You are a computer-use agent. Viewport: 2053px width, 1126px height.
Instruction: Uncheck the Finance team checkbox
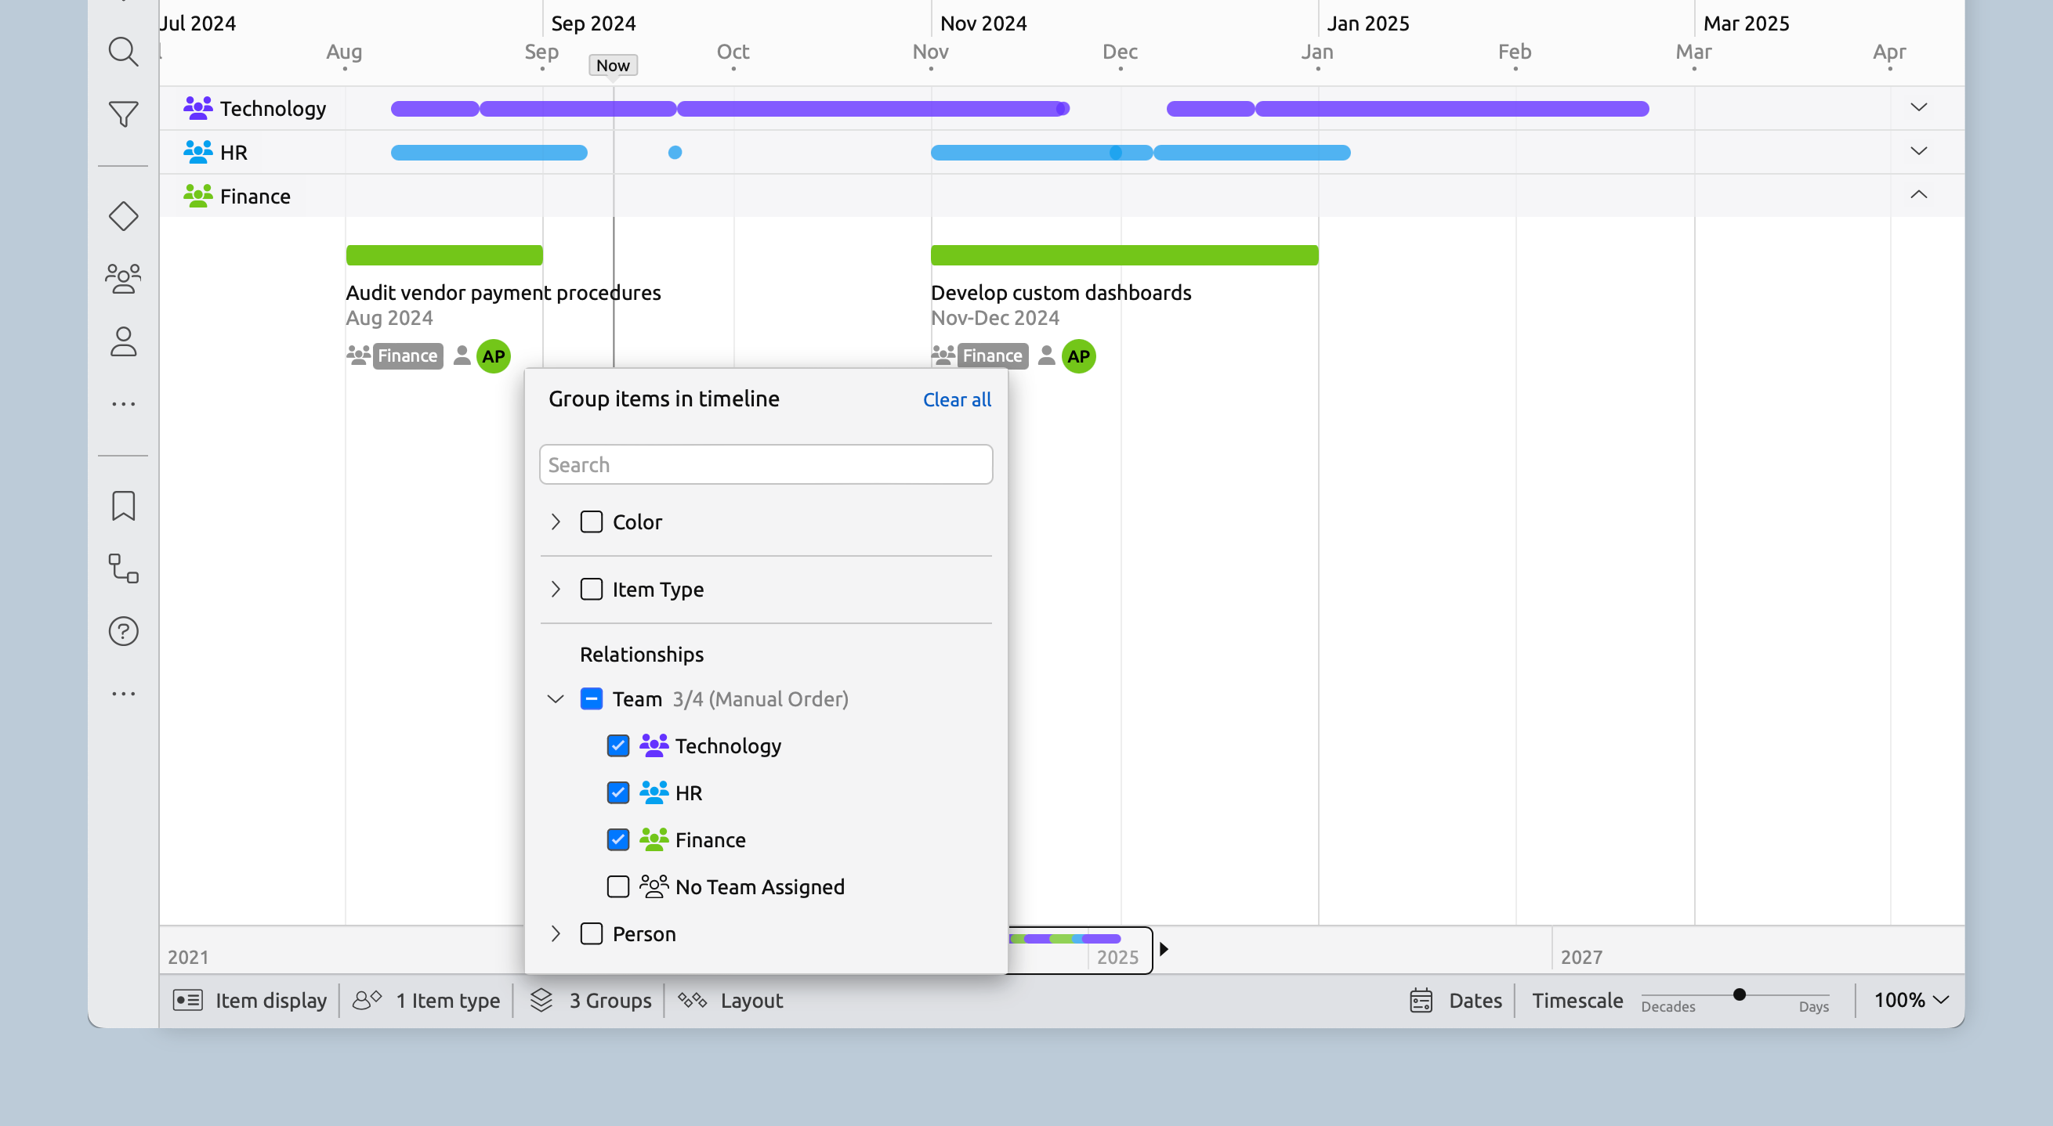[618, 839]
